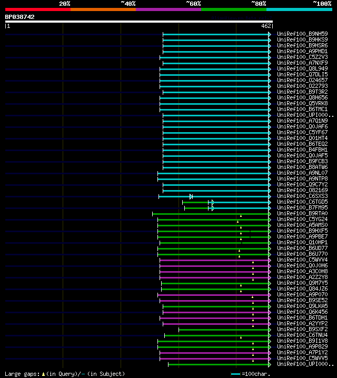Image resolution: width=337 pixels, height=378 pixels.
Task: Click the green ~80% identity color segment
Action: (x=234, y=9)
